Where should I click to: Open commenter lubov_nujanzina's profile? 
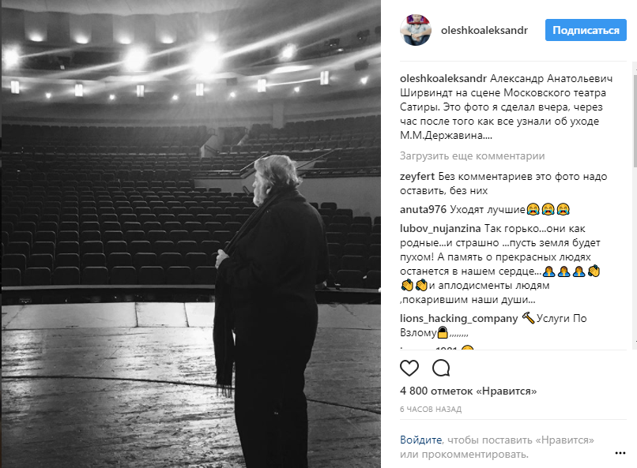[x=440, y=229]
